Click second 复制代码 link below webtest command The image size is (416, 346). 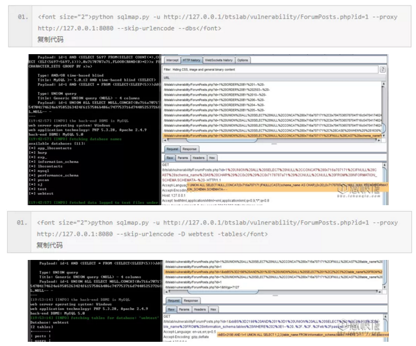click(x=49, y=246)
